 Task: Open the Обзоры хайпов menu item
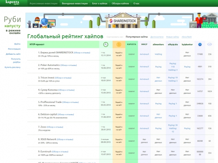coord(120,4)
